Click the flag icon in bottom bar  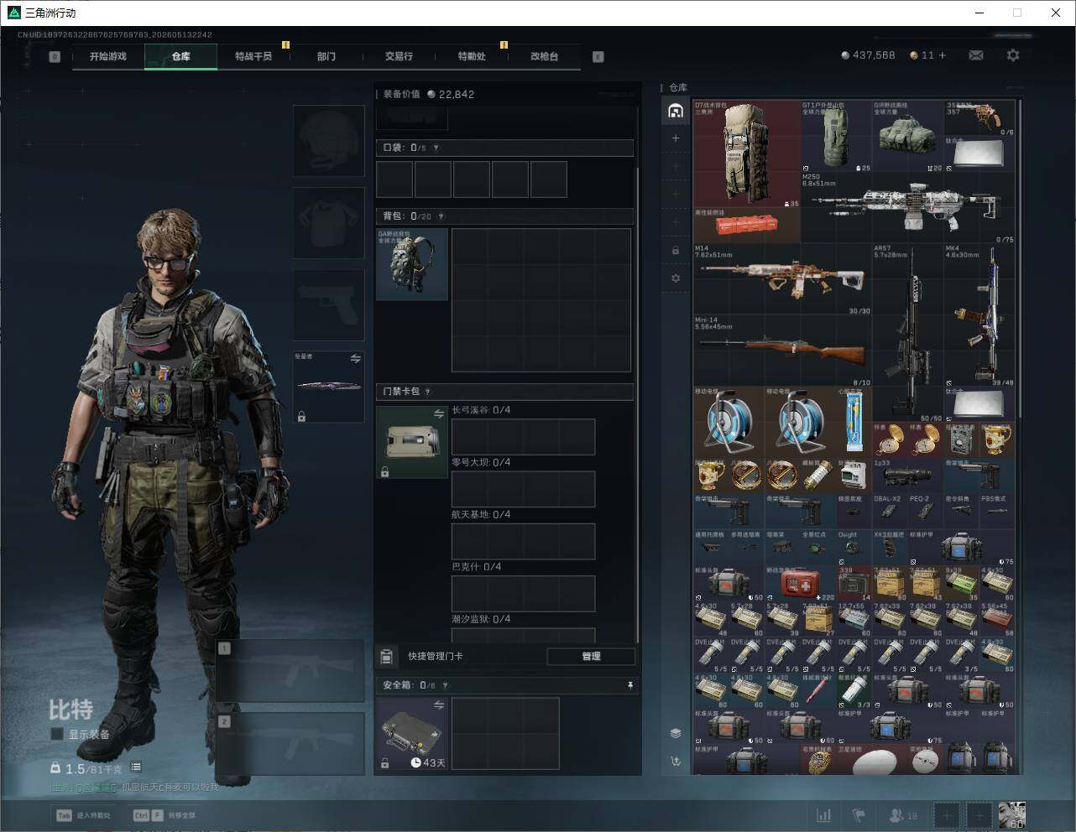(859, 815)
